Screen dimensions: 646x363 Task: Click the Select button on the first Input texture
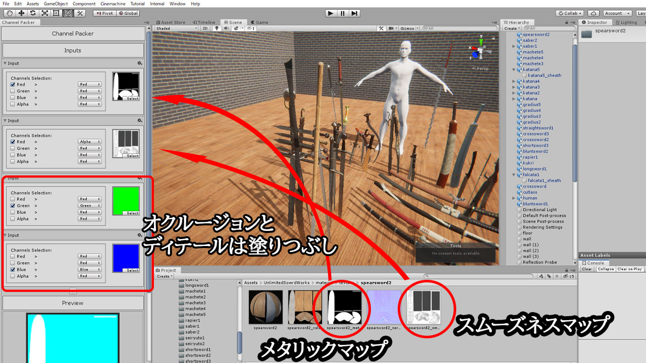pos(130,99)
